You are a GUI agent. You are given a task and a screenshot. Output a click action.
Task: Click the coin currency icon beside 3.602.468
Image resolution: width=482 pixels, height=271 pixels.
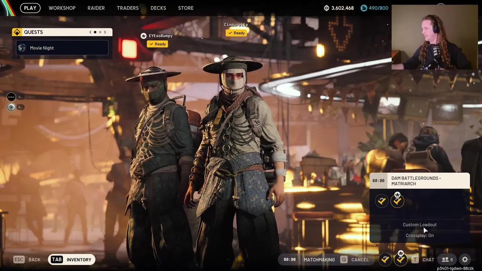pos(326,8)
